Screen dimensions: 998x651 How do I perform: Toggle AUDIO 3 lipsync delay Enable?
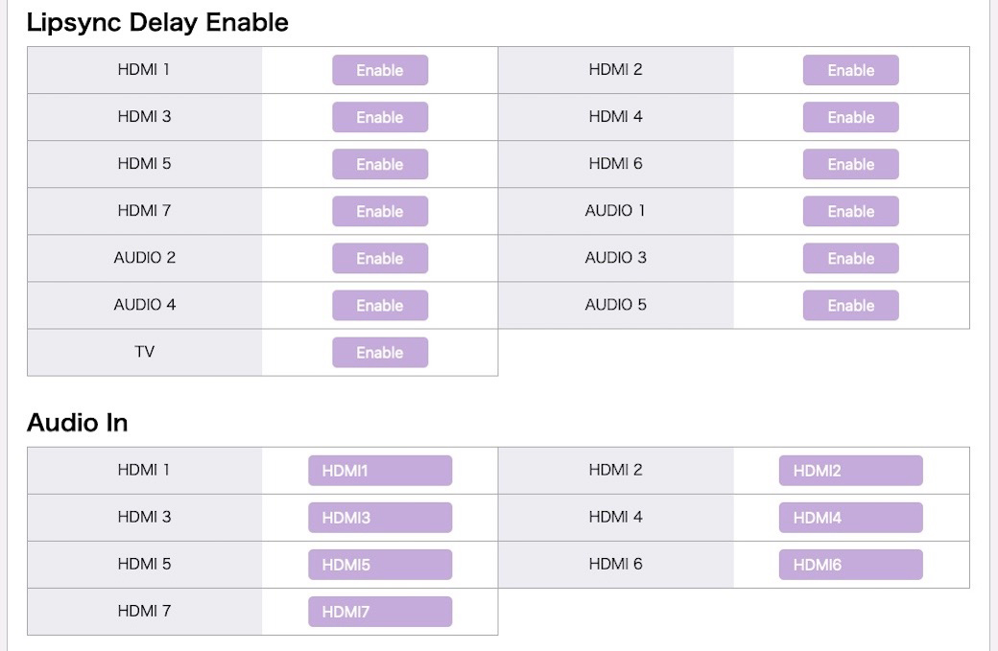(x=850, y=258)
